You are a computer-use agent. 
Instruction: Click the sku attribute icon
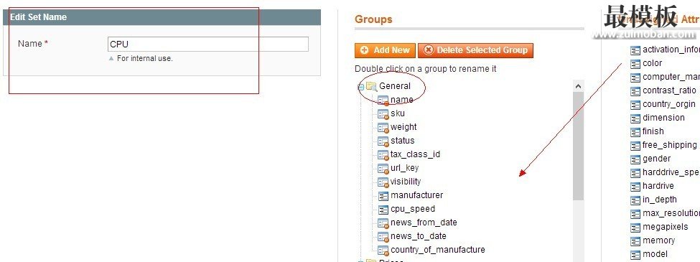383,114
